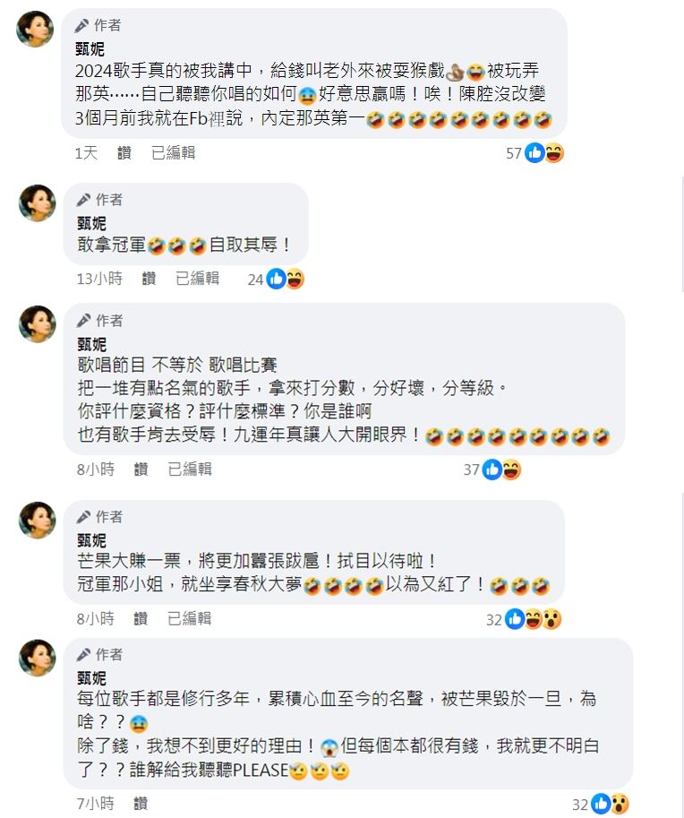Open 已編輯 history on the 13小時 comment
684x818 pixels.
coord(198,280)
